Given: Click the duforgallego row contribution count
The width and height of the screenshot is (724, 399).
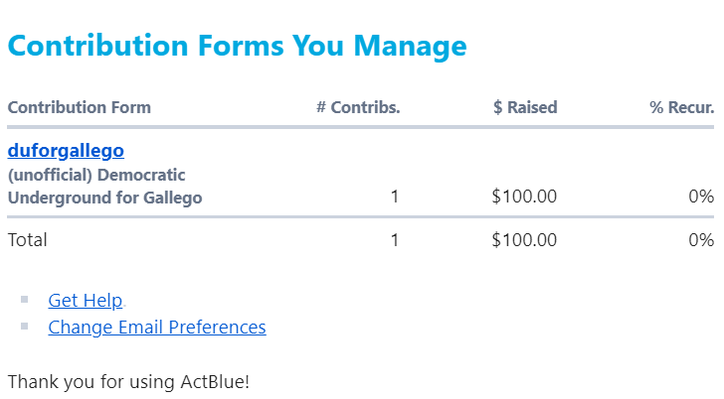Looking at the screenshot, I should pos(395,197).
